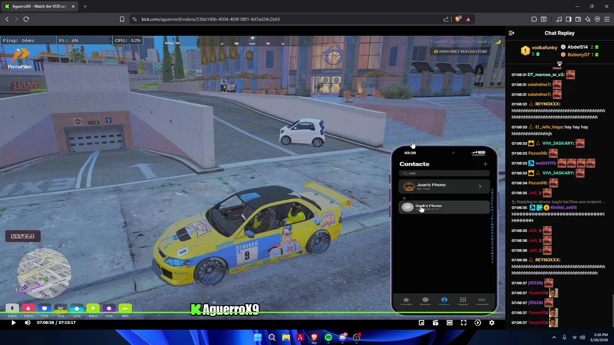This screenshot has width=614, height=345.
Task: Create a clip from the video
Action: 436,323
